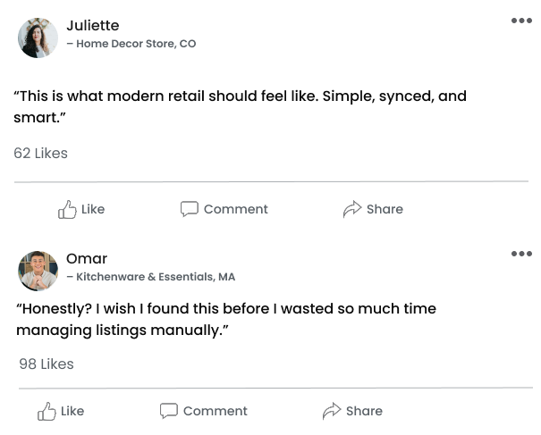Open the Omar author name
This screenshot has width=541, height=435.
(87, 259)
